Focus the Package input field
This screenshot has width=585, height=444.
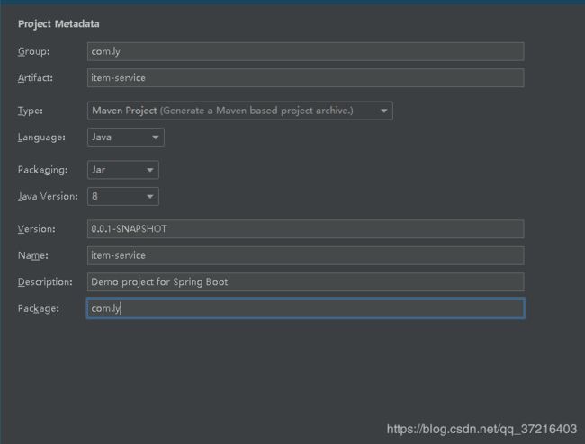pyautogui.click(x=306, y=308)
